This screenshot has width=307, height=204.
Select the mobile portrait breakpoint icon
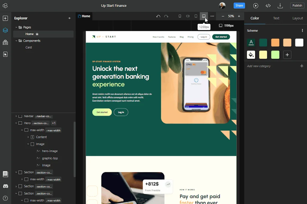coord(180,16)
